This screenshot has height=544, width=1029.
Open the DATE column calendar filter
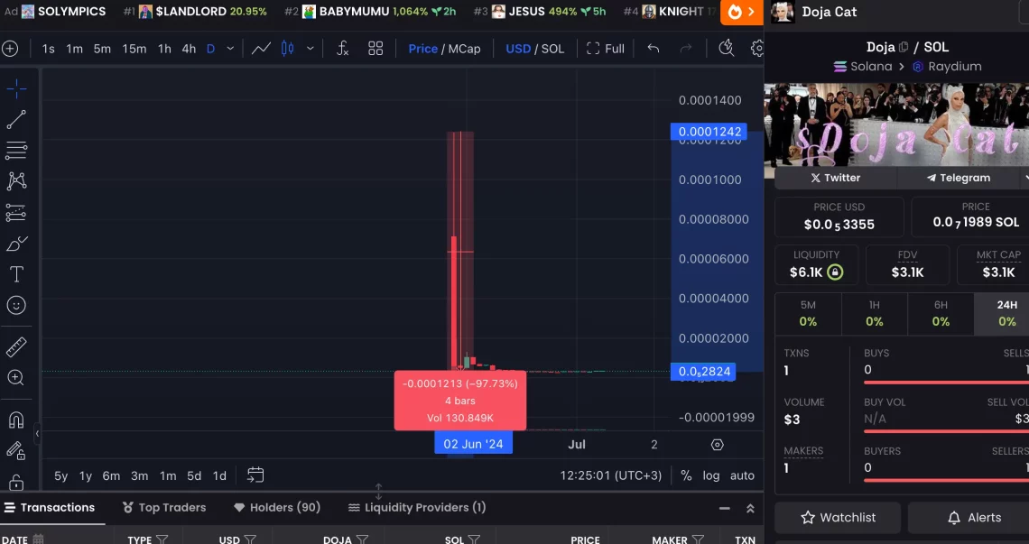38,539
